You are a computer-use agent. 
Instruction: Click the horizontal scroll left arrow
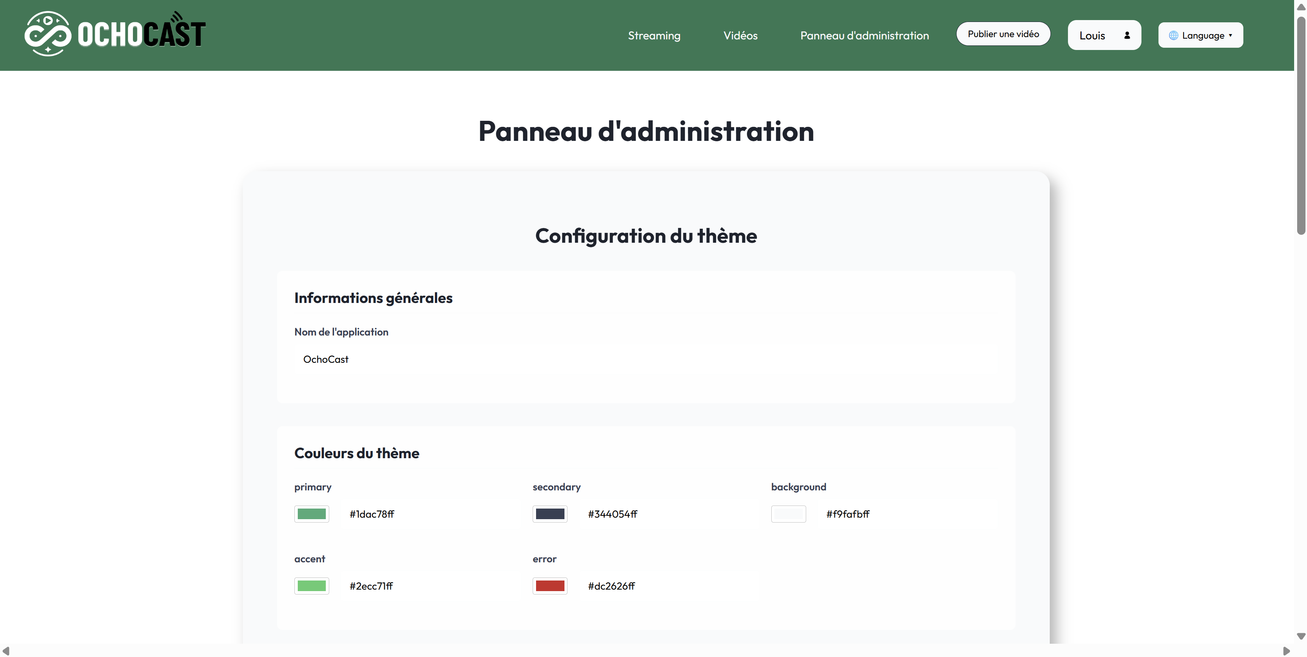point(6,651)
